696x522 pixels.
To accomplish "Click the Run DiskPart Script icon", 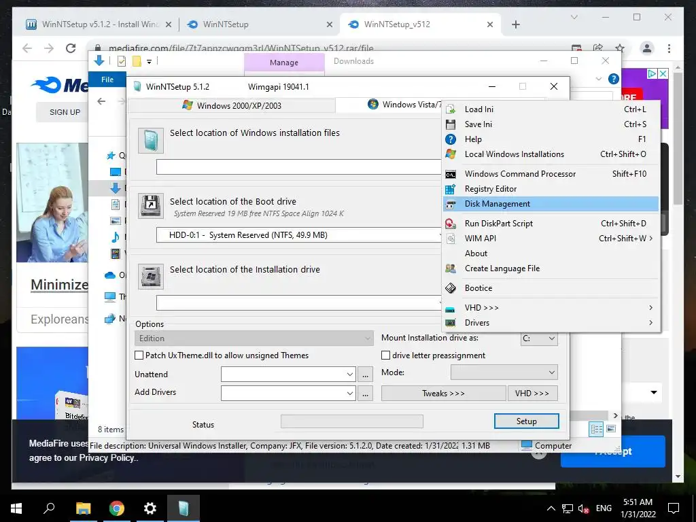I will pos(451,224).
